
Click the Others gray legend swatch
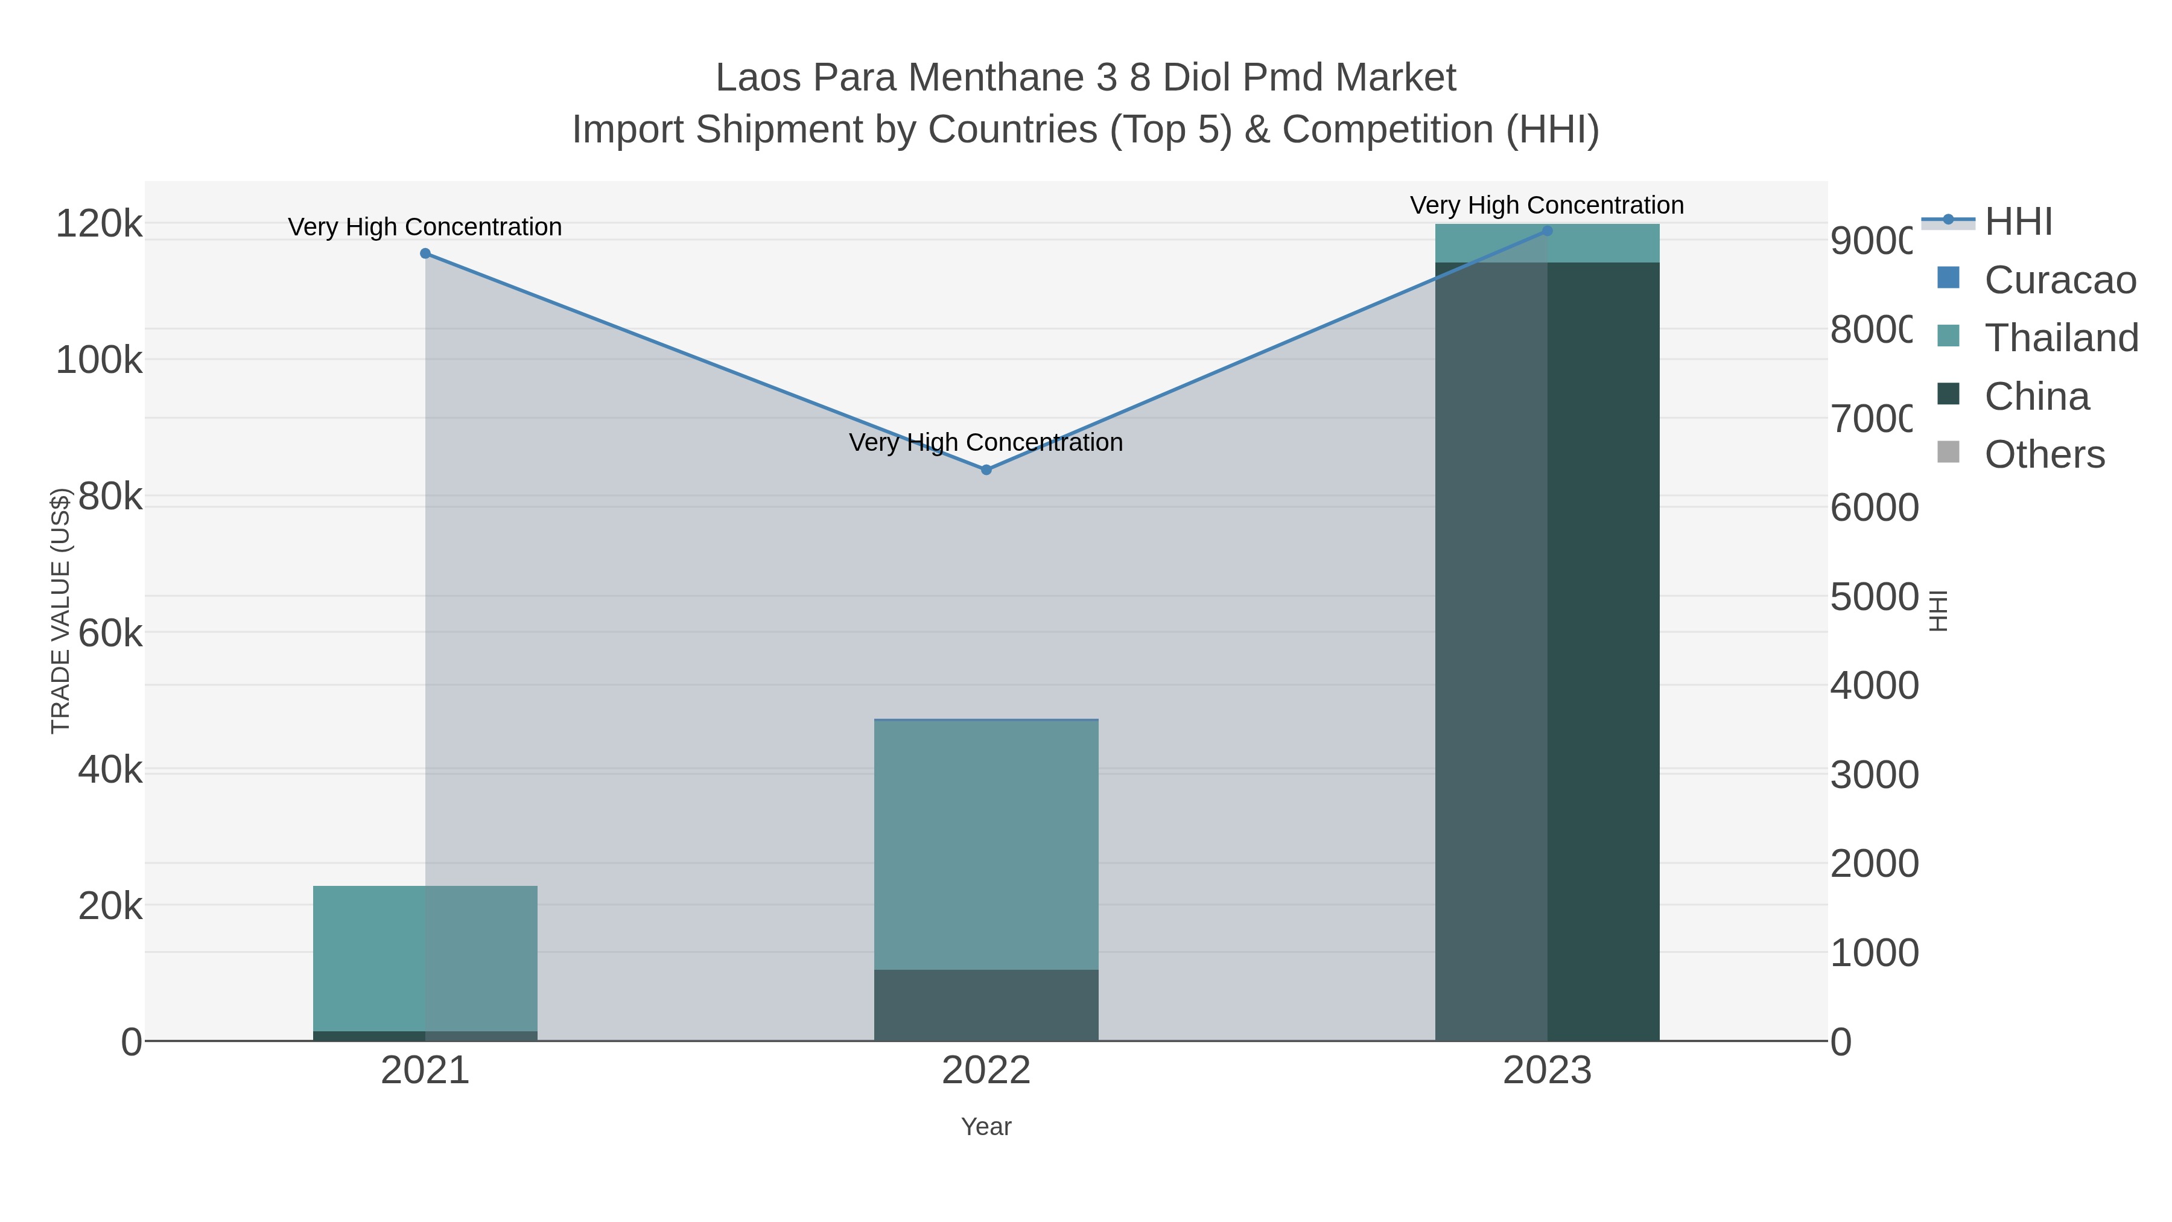tap(1949, 452)
